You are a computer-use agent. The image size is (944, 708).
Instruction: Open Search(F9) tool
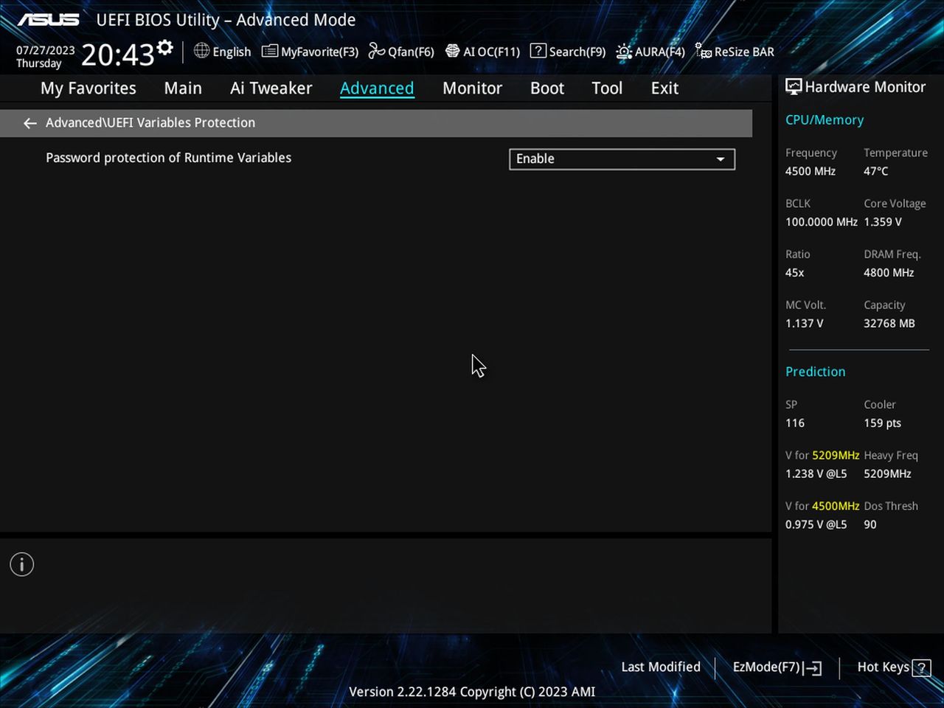click(x=568, y=52)
